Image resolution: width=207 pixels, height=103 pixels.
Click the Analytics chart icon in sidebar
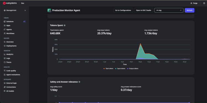tap(5, 54)
